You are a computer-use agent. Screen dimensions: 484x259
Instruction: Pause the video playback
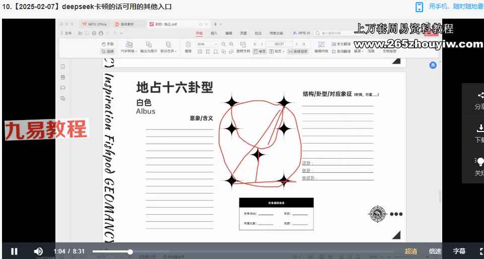(x=14, y=251)
